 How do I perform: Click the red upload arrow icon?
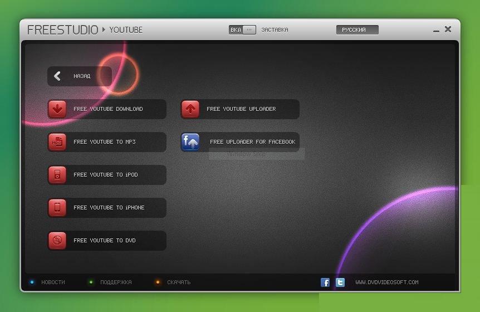pyautogui.click(x=190, y=109)
